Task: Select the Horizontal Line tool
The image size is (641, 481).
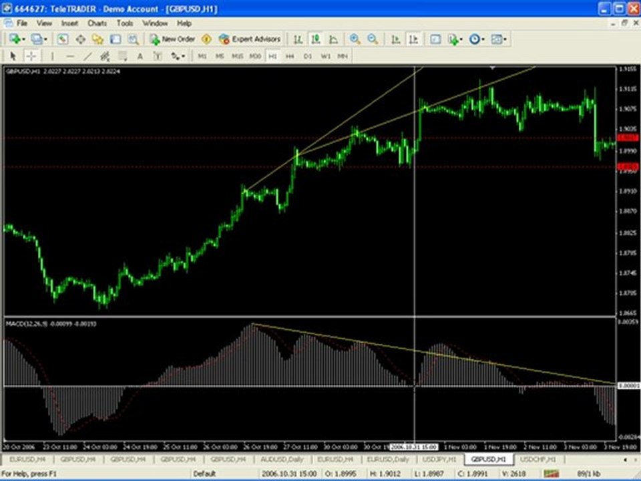Action: 70,56
